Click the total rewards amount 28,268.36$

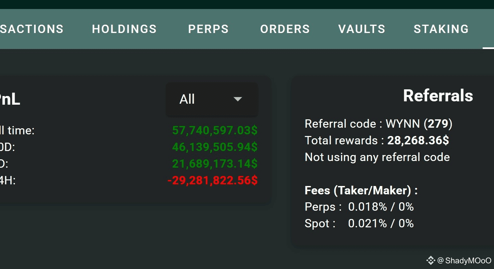pos(418,140)
